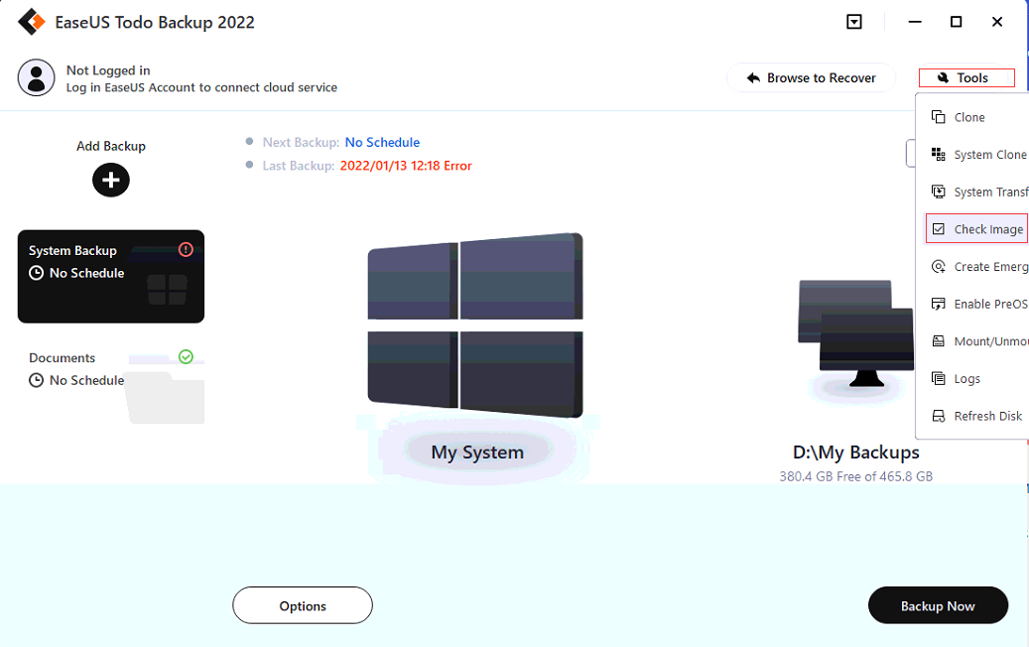The height and width of the screenshot is (647, 1029).
Task: Open backup Options button
Action: [x=303, y=605]
